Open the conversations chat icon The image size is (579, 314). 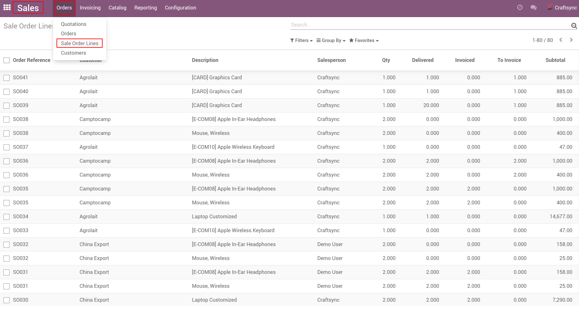534,7
